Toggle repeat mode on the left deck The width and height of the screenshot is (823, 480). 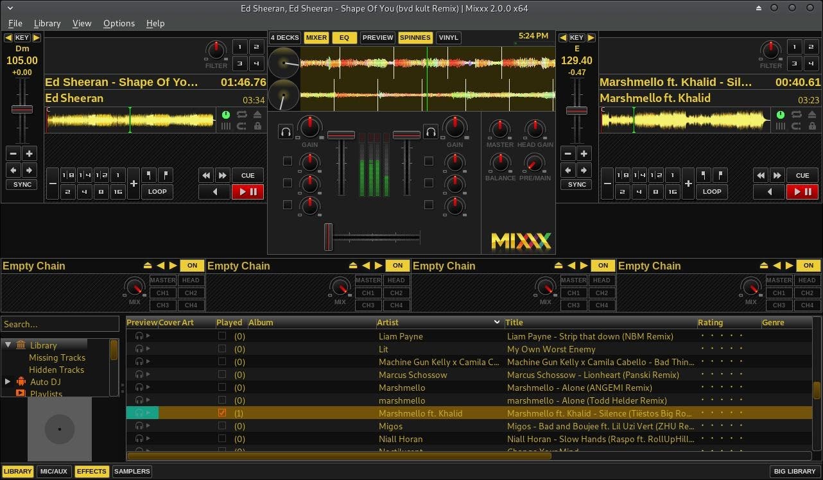[x=243, y=114]
